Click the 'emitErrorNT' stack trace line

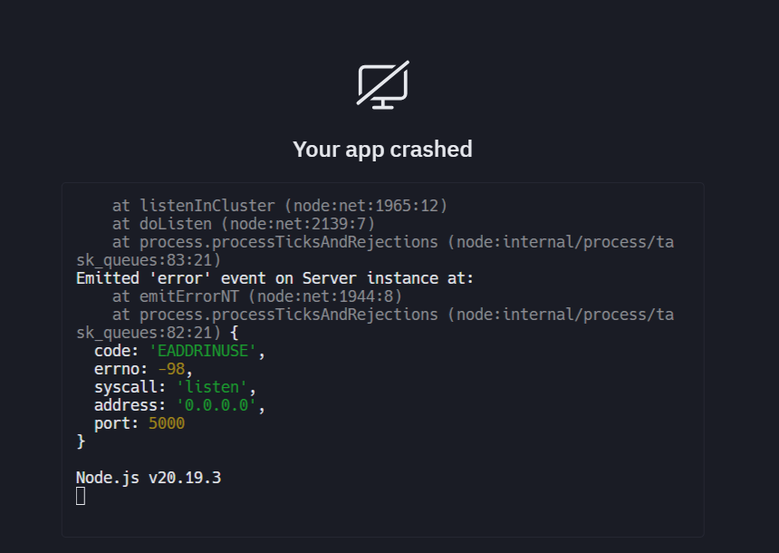(x=256, y=296)
